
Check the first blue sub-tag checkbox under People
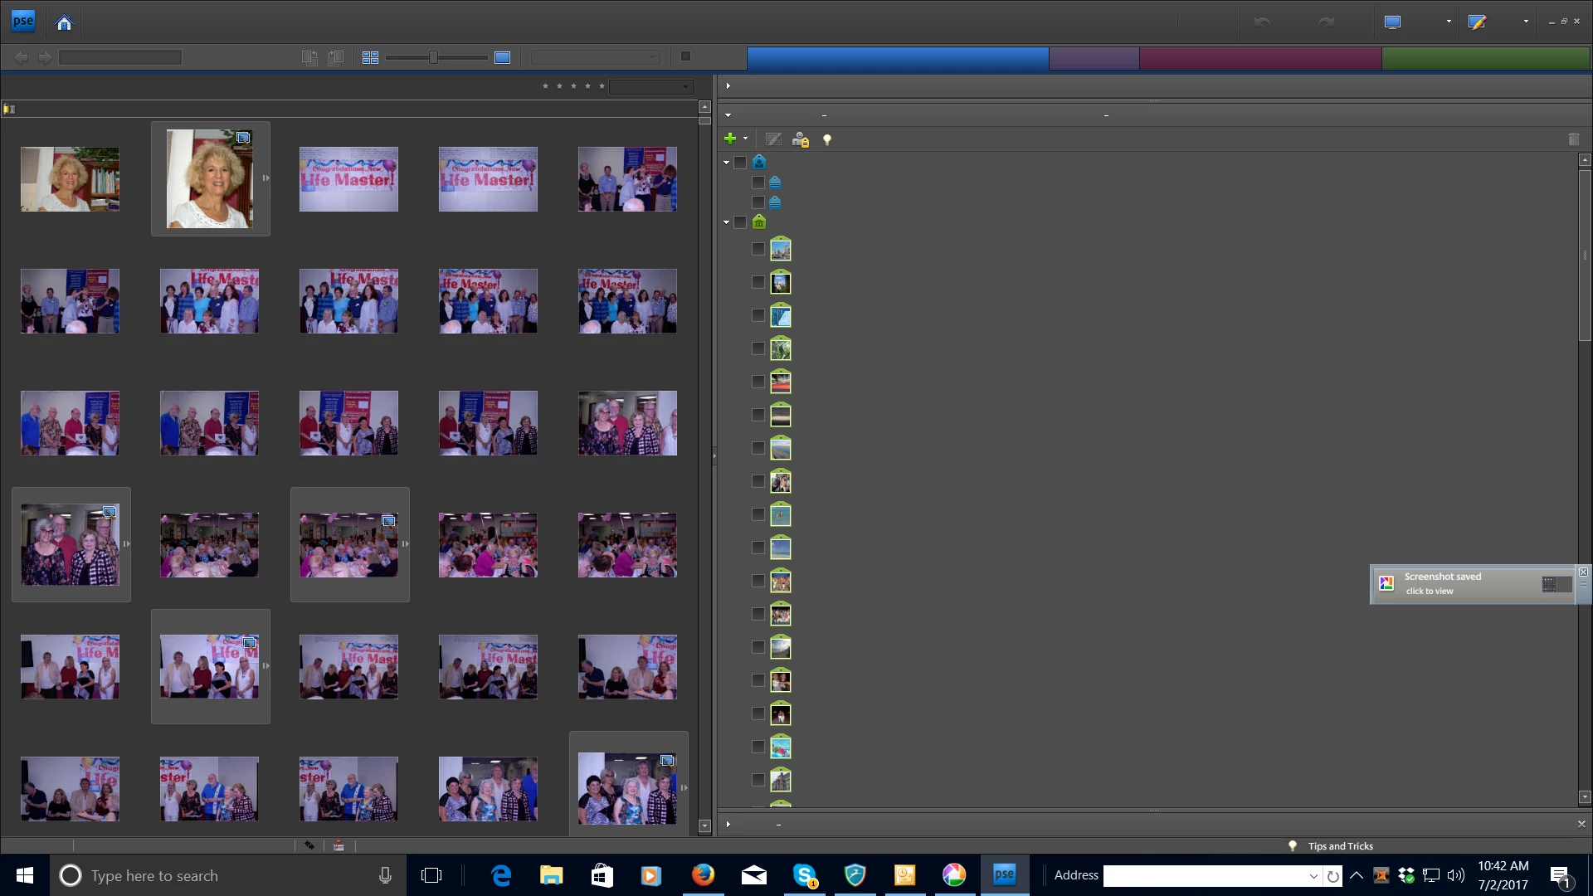pos(758,183)
